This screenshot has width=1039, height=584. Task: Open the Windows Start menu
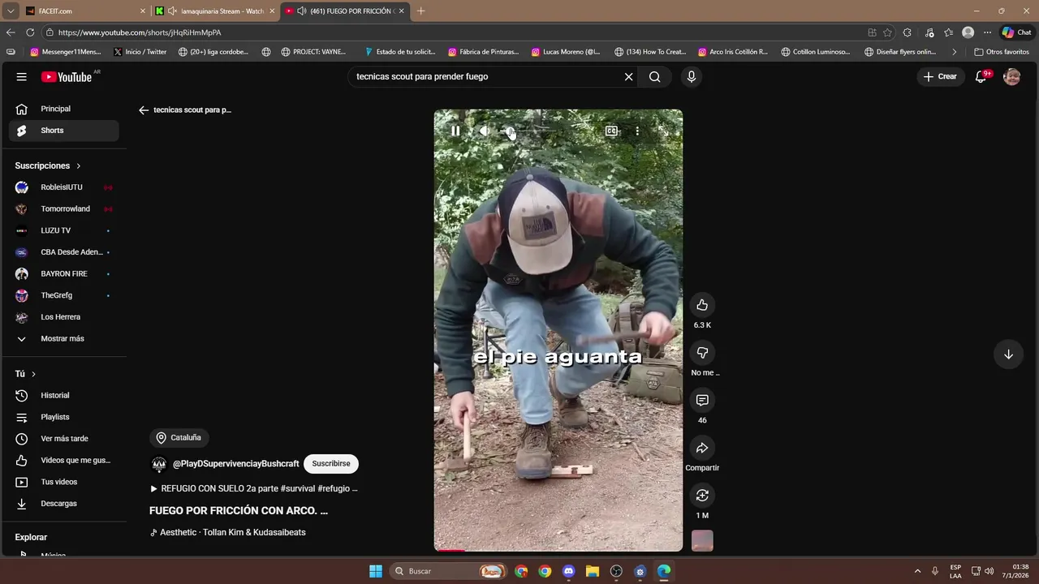[x=376, y=571]
